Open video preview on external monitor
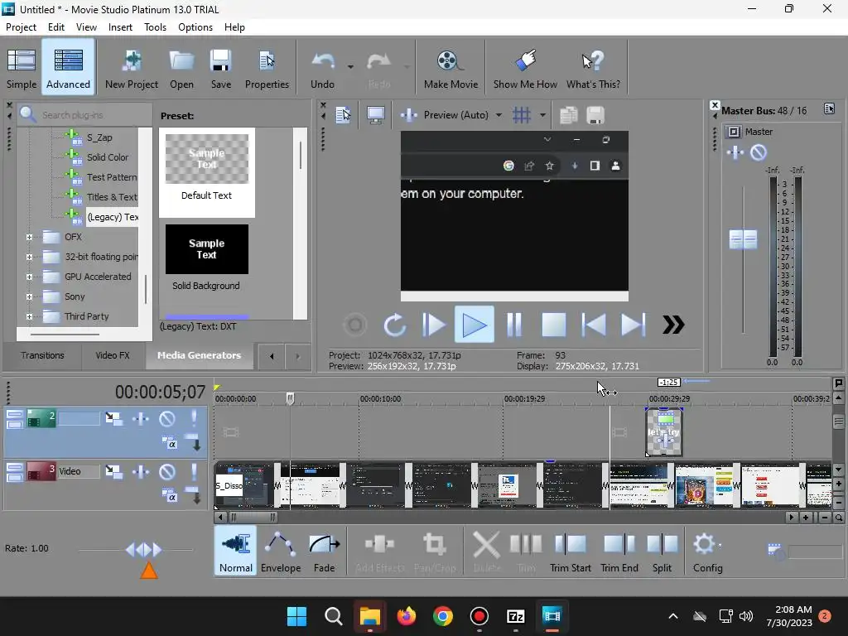This screenshot has height=636, width=848. tap(375, 114)
